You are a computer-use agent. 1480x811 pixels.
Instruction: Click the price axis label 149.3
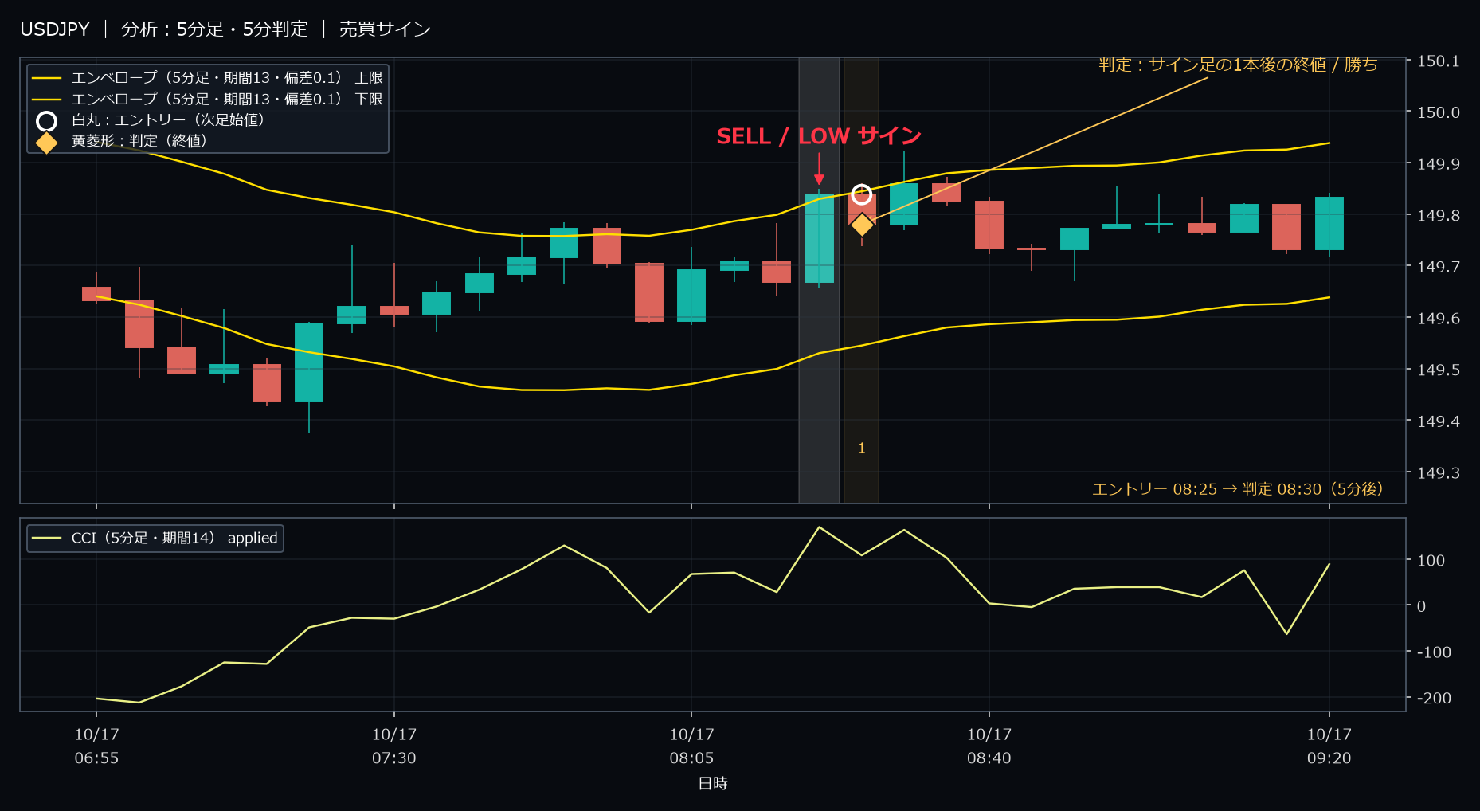(1438, 473)
